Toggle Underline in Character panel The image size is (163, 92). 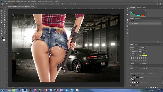pyautogui.click(x=144, y=58)
